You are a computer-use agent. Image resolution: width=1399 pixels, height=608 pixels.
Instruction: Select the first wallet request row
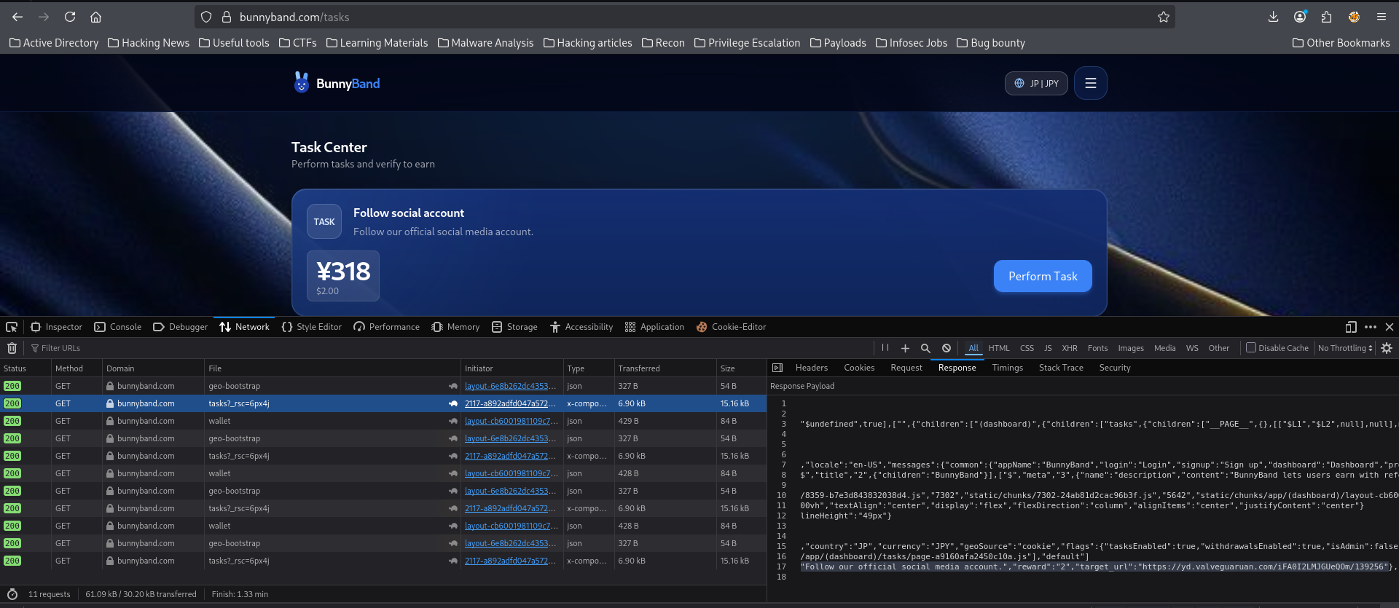(383, 421)
